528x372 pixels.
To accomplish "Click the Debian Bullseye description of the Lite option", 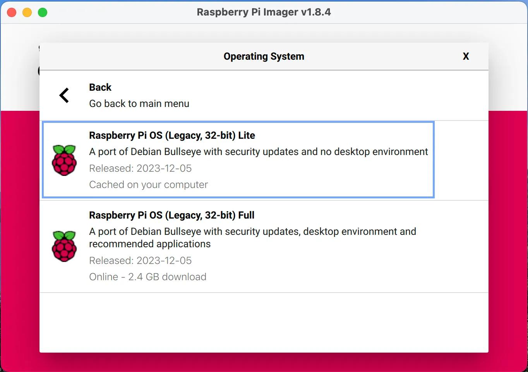I will pos(258,152).
